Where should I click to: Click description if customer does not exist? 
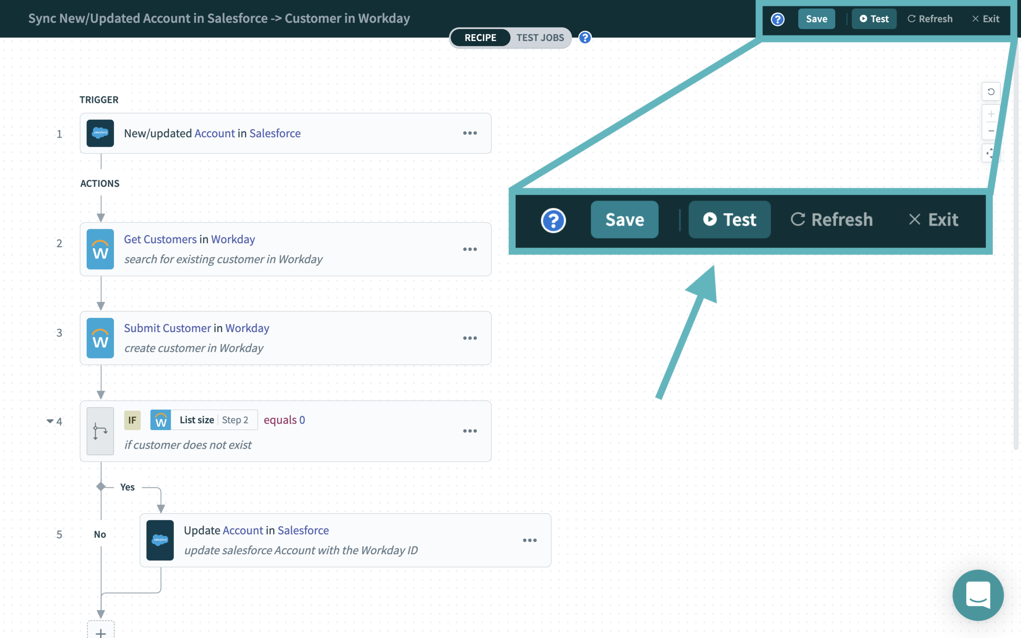click(187, 445)
